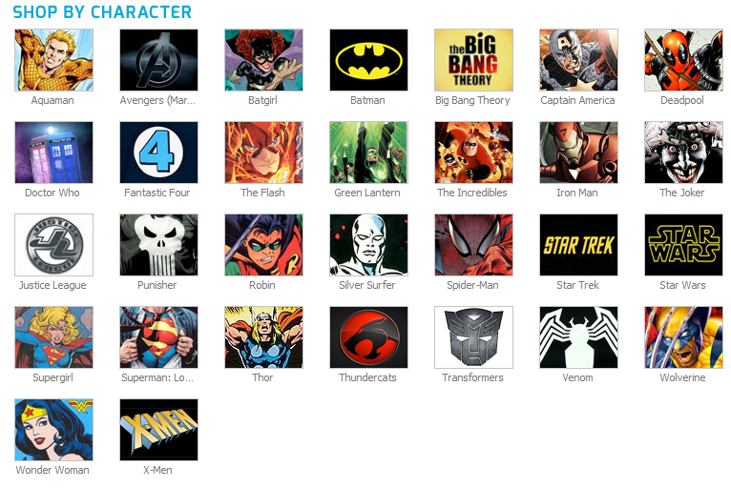Image resolution: width=731 pixels, height=488 pixels.
Task: Open the Batman logo thumbnail
Action: pos(368,60)
